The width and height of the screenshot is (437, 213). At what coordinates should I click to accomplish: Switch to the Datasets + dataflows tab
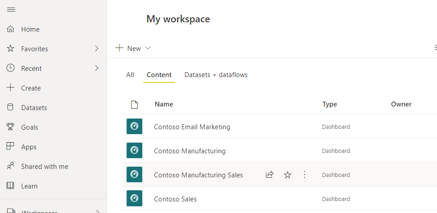point(216,75)
